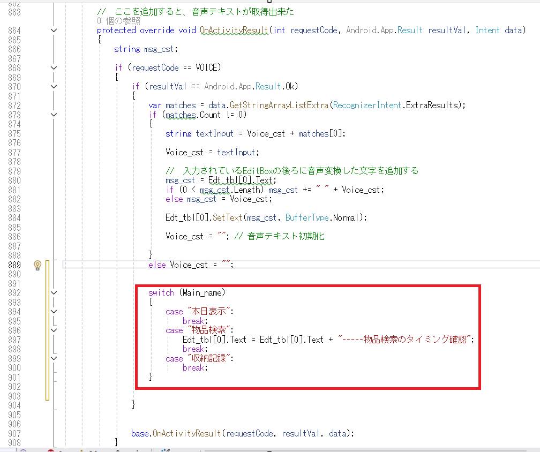The height and width of the screenshot is (452, 540).
Task: Fold the resultVal == Result.Ok if block
Action: [x=54, y=86]
